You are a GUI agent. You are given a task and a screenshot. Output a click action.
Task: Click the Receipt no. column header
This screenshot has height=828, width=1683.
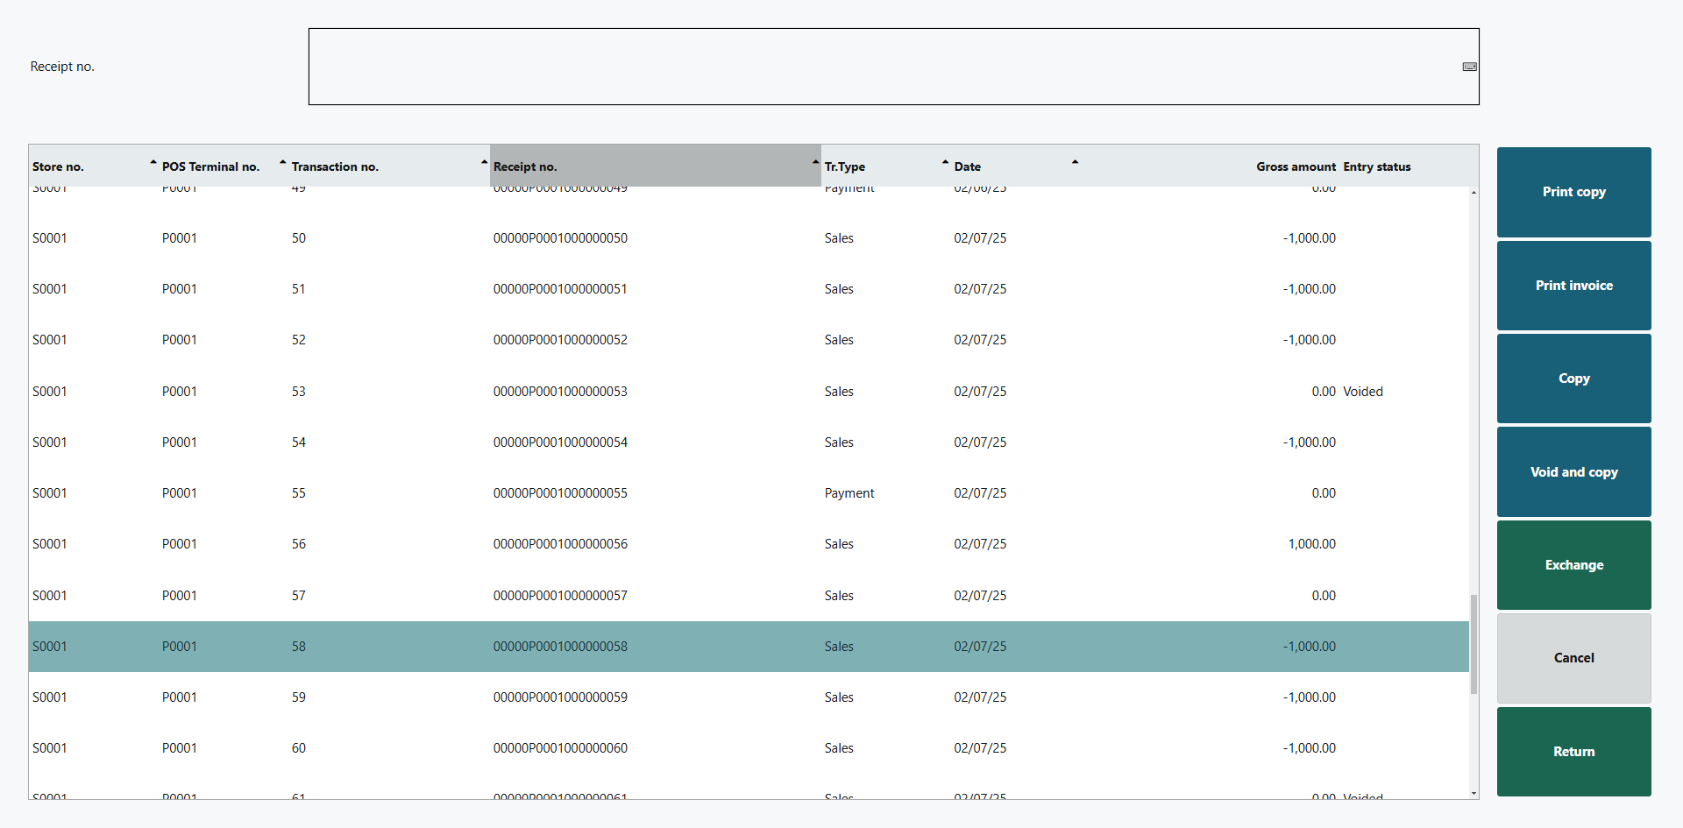pos(654,166)
